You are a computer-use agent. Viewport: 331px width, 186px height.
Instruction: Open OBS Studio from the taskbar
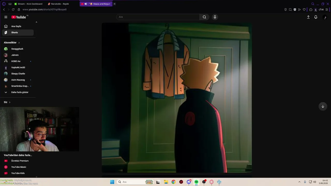pyautogui.click(x=204, y=182)
